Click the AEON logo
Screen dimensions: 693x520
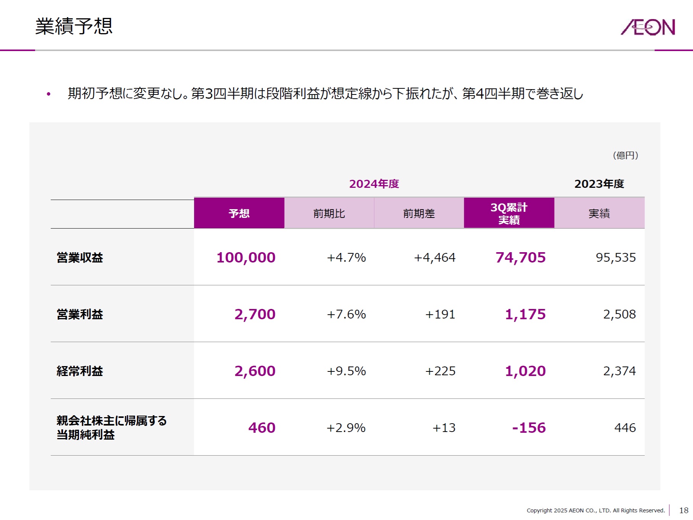[x=648, y=27]
